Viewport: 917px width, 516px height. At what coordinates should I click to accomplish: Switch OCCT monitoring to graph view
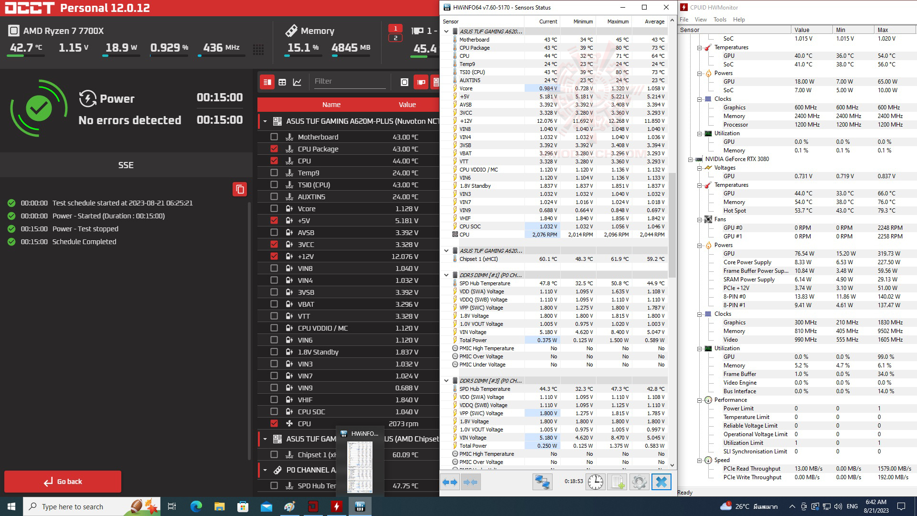tap(297, 82)
